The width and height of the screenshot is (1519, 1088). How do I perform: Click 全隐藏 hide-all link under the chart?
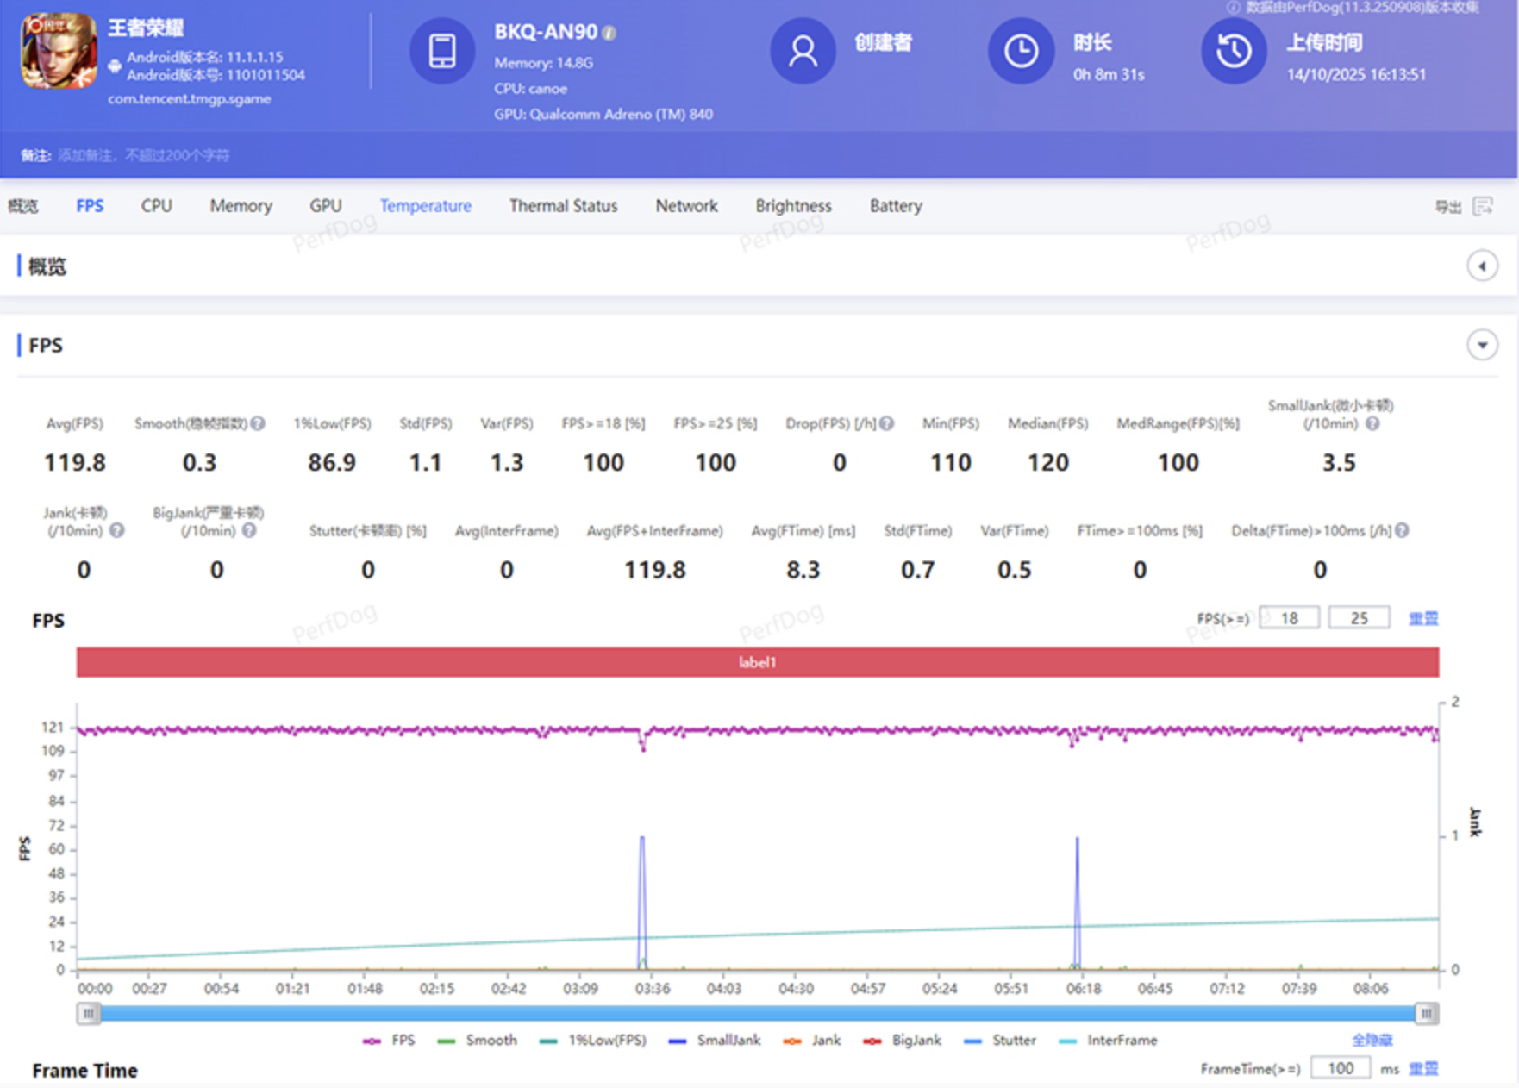click(x=1372, y=1041)
